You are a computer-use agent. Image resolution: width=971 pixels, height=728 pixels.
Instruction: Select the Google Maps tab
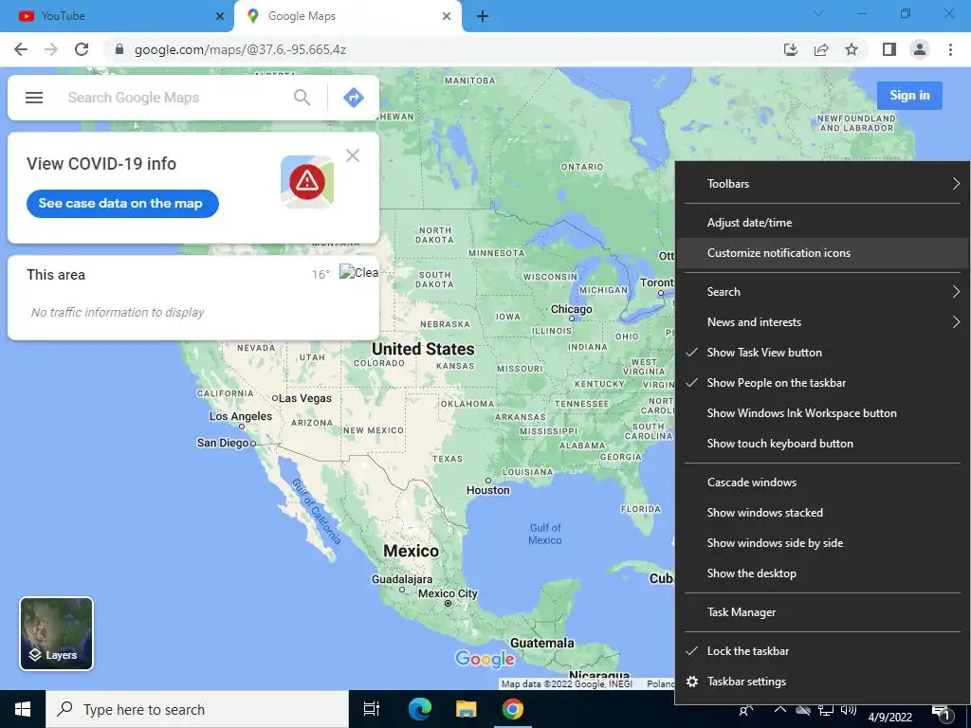point(347,16)
